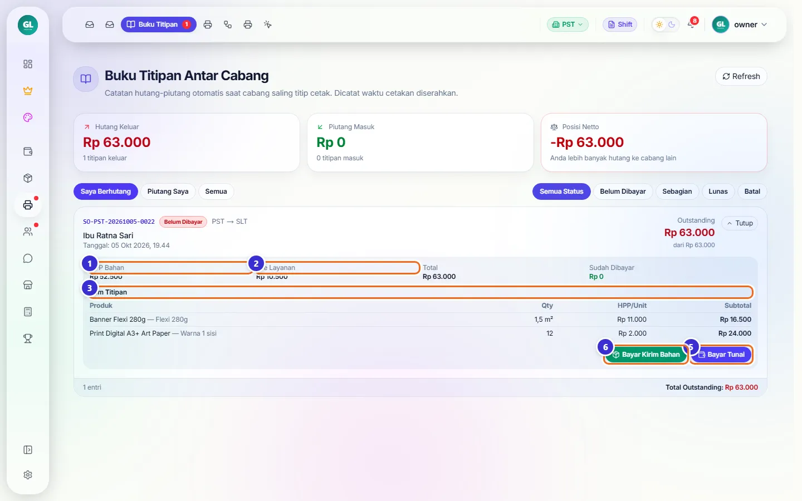Open the calculator icon in sidebar
Image resolution: width=802 pixels, height=501 pixels.
(28, 312)
